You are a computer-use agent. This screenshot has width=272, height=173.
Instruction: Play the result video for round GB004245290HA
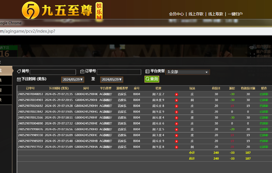tap(177, 147)
